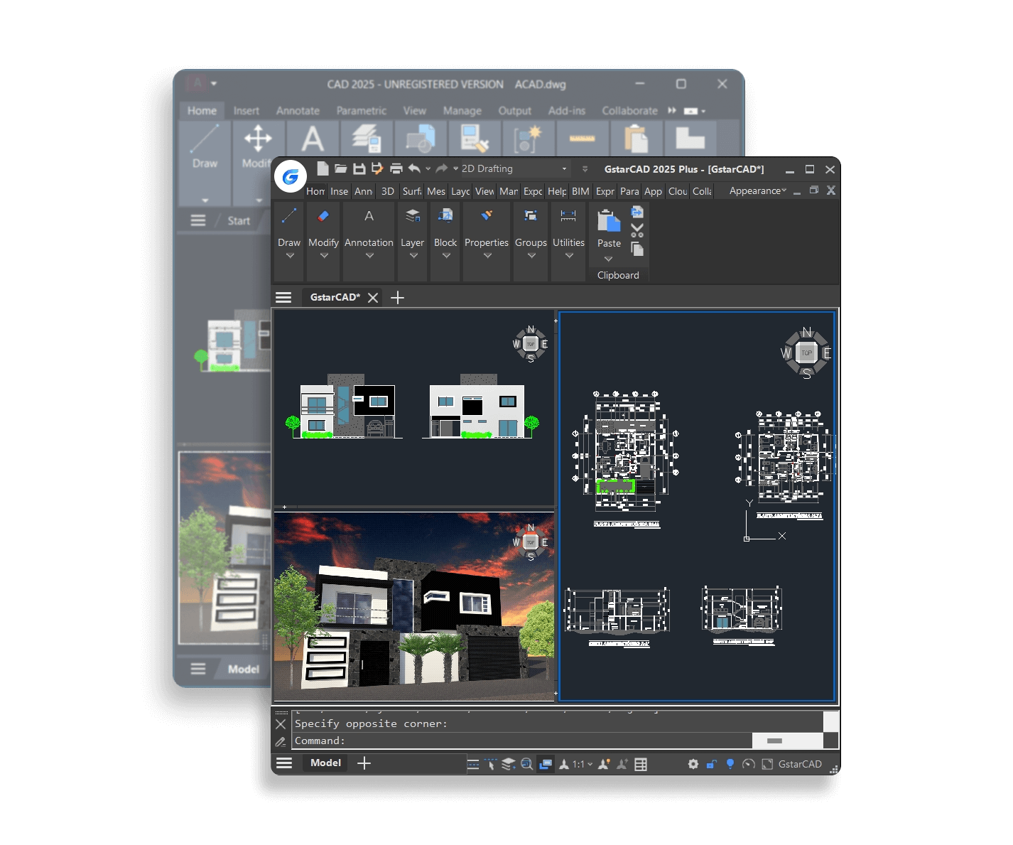Toggle selection cycling cursor icon in status bar

[490, 764]
